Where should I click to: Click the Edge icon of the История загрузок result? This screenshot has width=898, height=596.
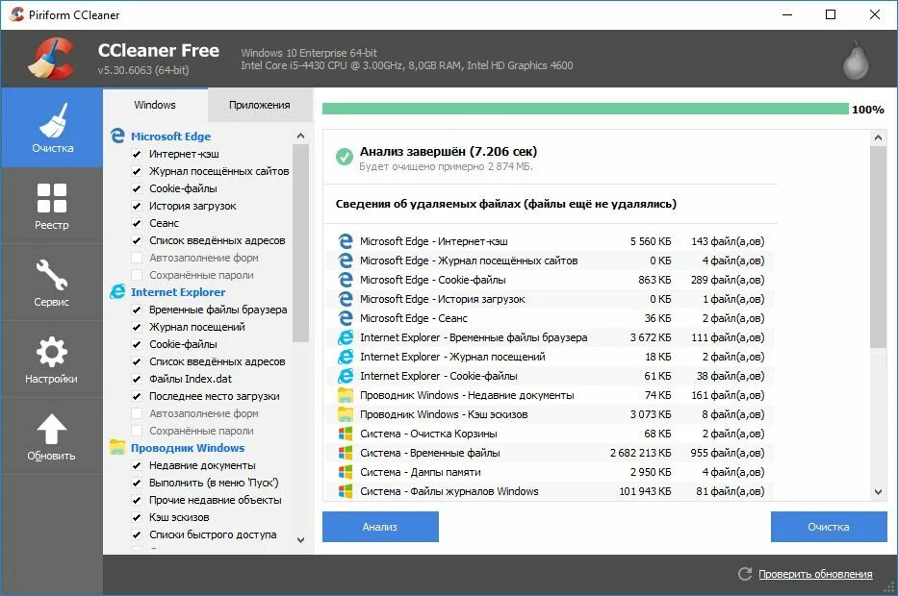[346, 299]
